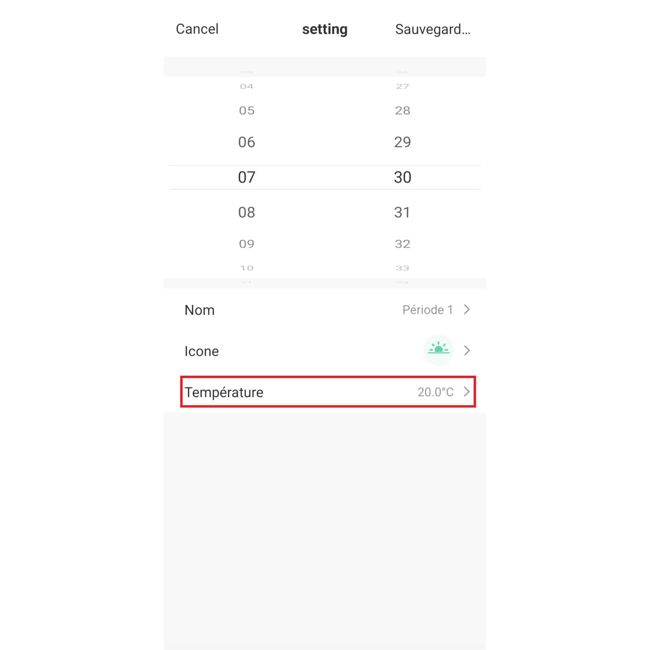Choose hour 05 in hour wheel

point(247,111)
